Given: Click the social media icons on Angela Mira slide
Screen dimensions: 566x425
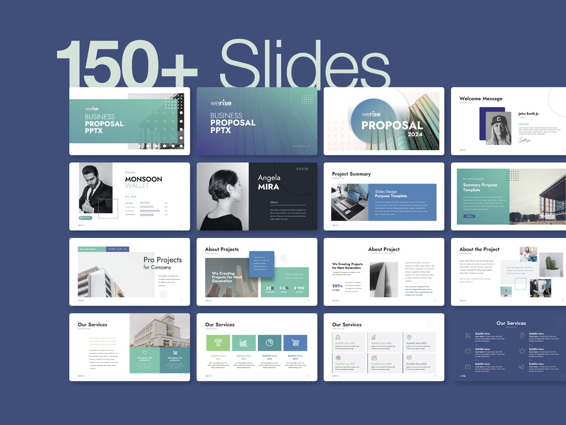Looking at the screenshot, I should pyautogui.click(x=302, y=169).
